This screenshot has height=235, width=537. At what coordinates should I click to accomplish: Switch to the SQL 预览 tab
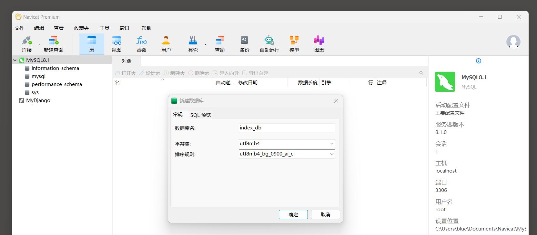[x=200, y=115]
